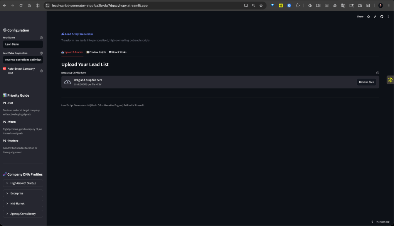The height and width of the screenshot is (226, 394).
Task: Click the Streamlit edit pencil icon
Action: [x=375, y=17]
